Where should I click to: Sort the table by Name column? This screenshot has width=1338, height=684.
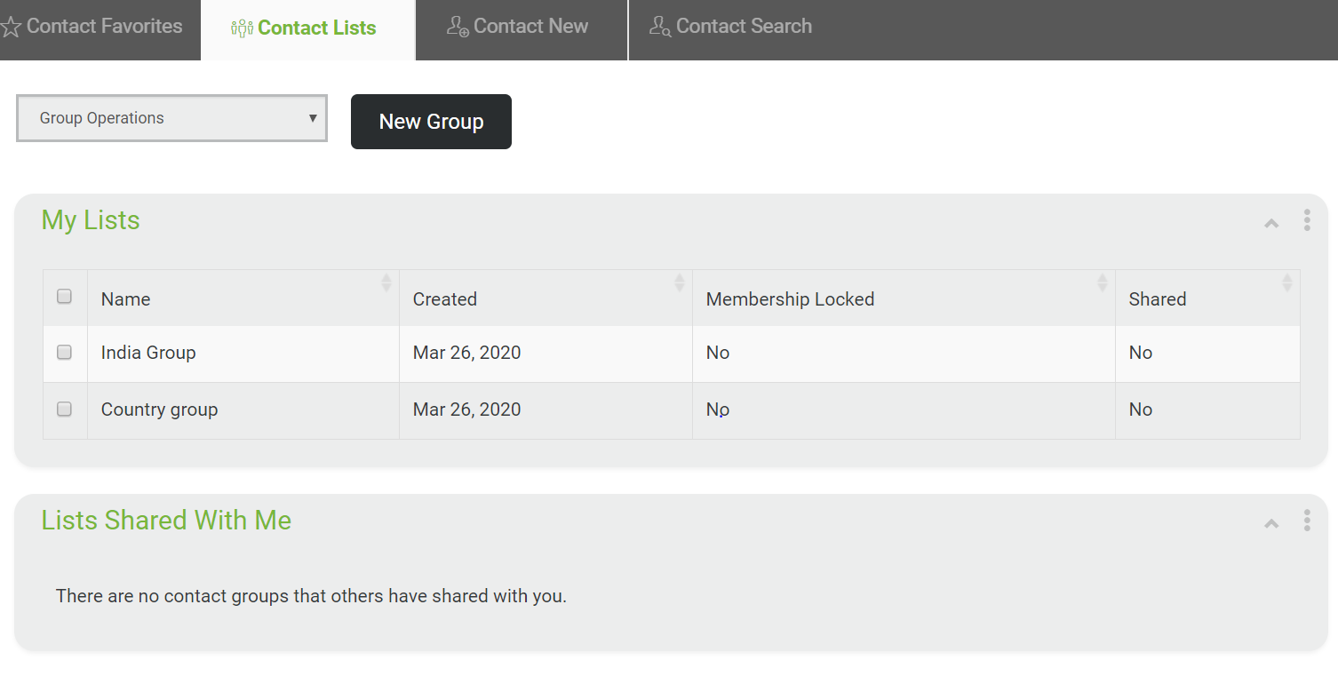(x=386, y=282)
